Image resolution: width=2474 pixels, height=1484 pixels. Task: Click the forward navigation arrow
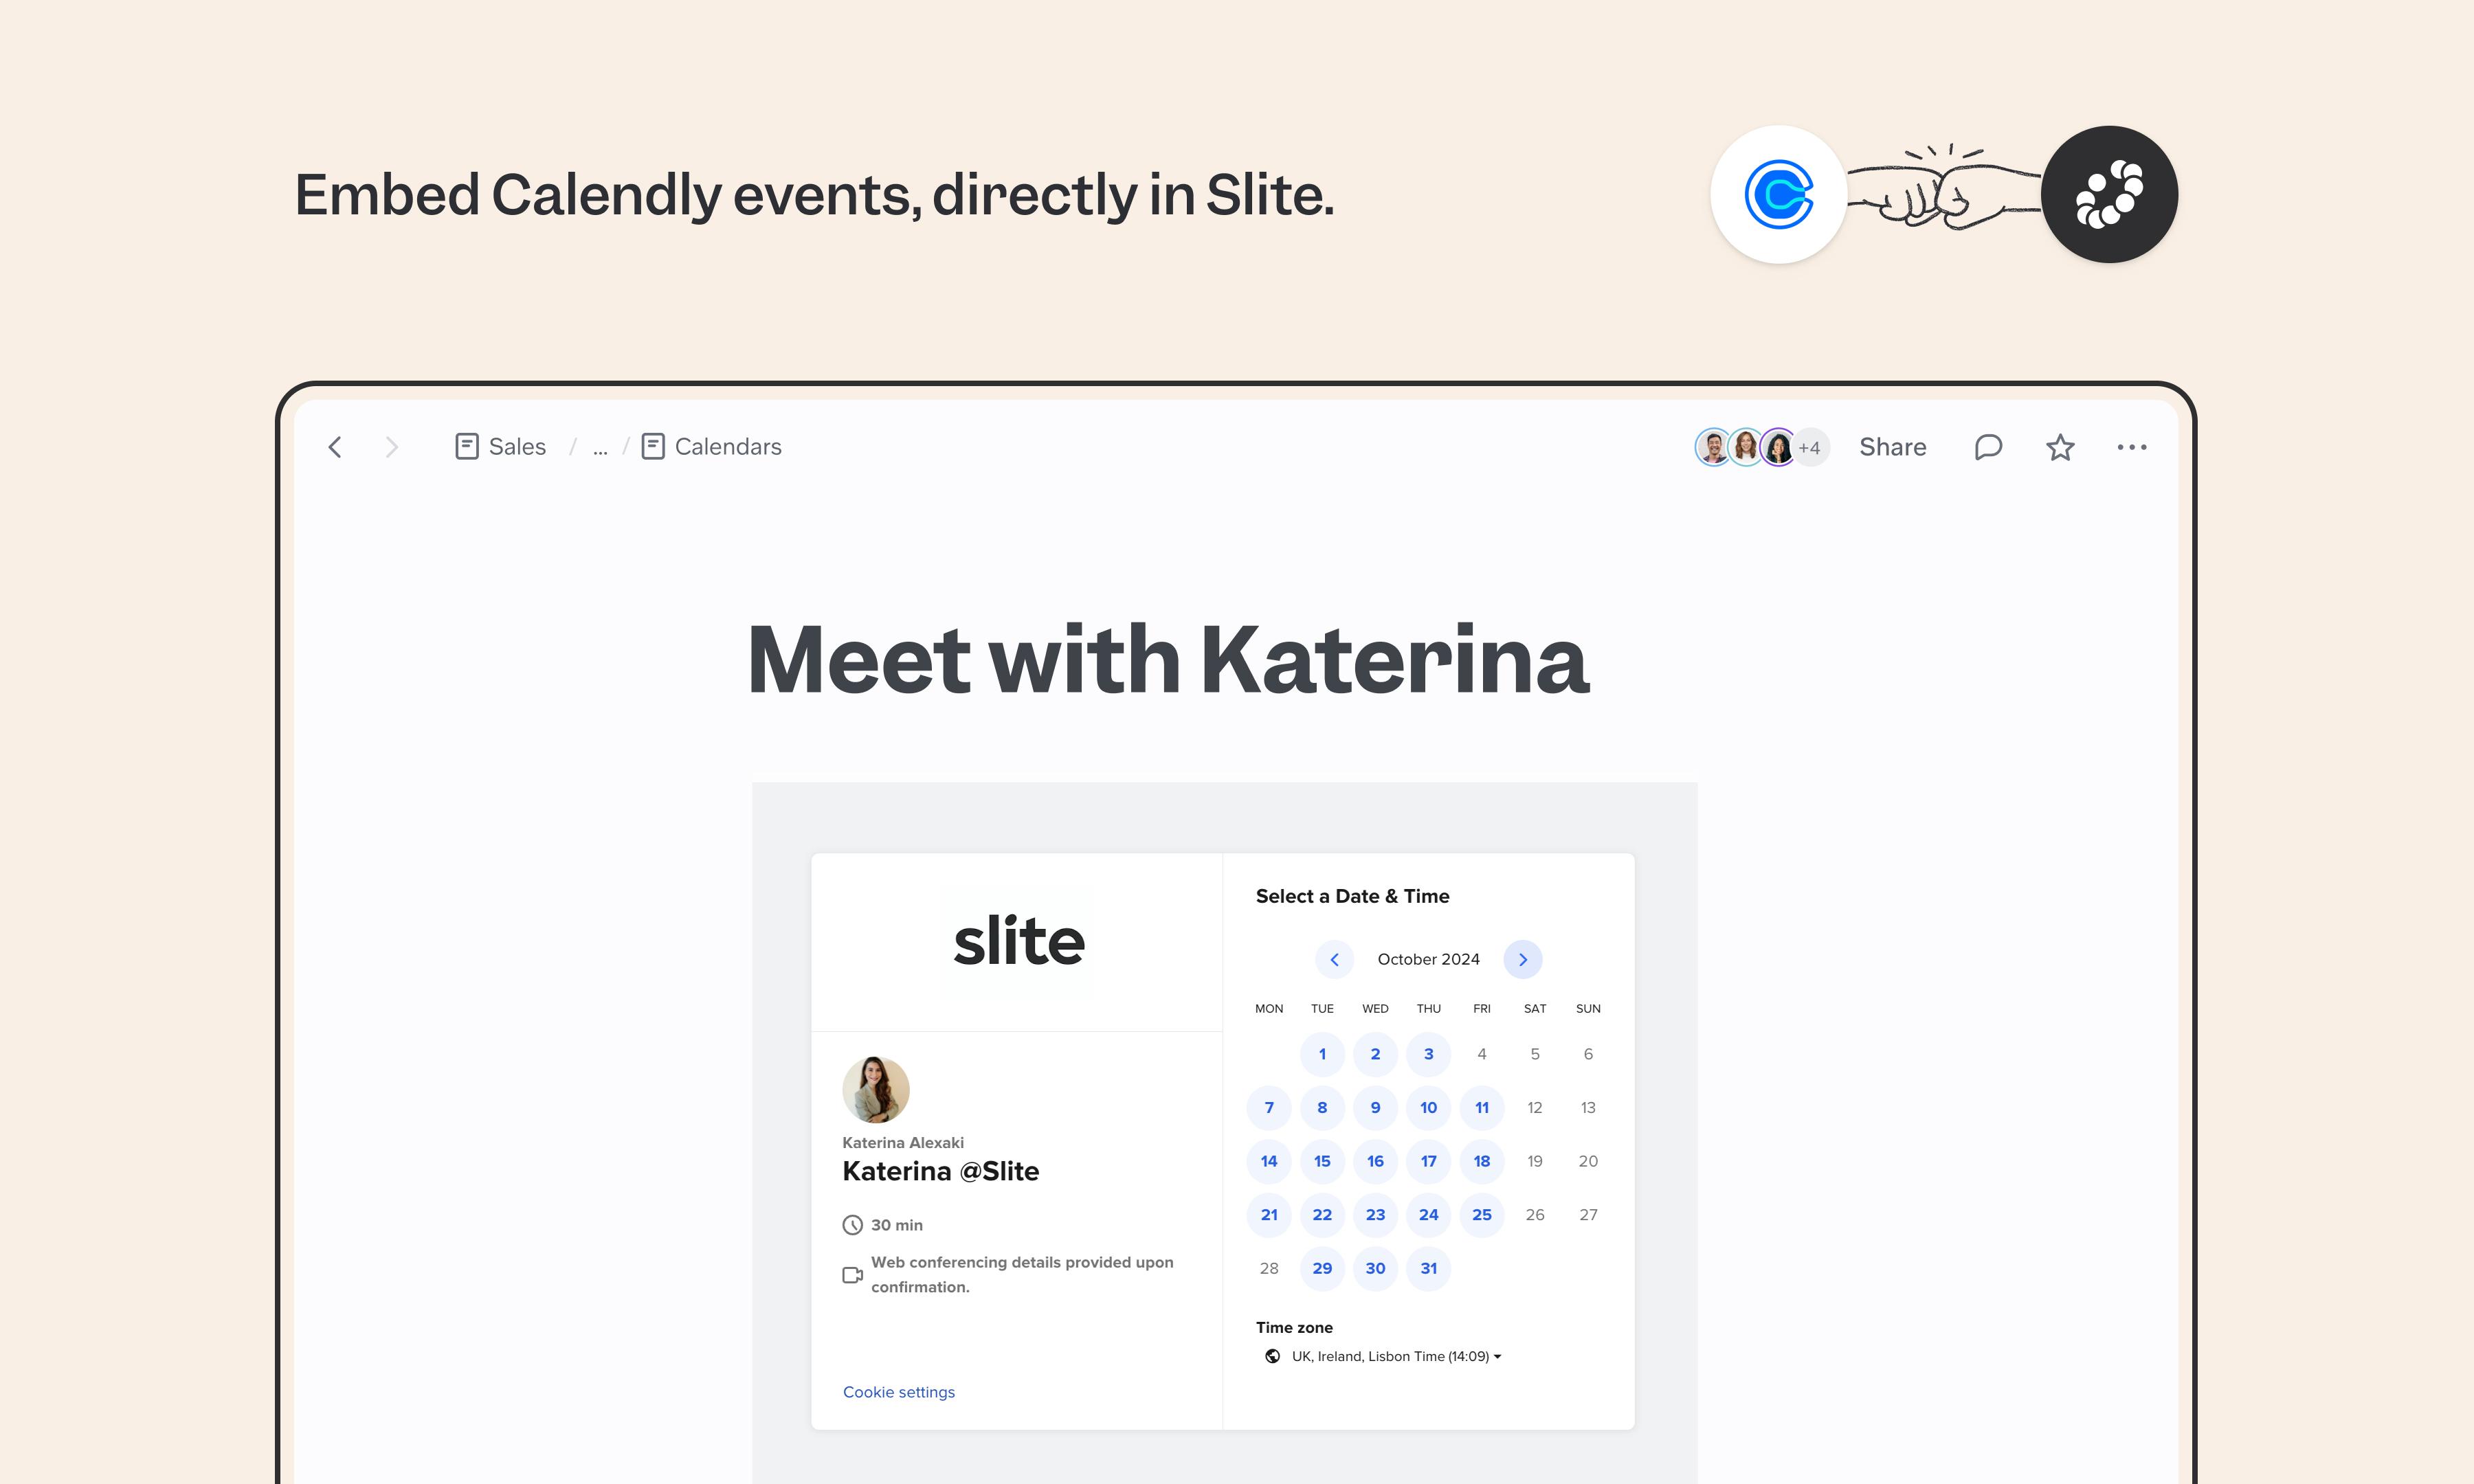391,447
